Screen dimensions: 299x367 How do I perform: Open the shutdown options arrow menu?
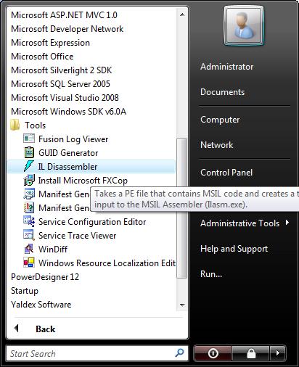pyautogui.click(x=278, y=353)
